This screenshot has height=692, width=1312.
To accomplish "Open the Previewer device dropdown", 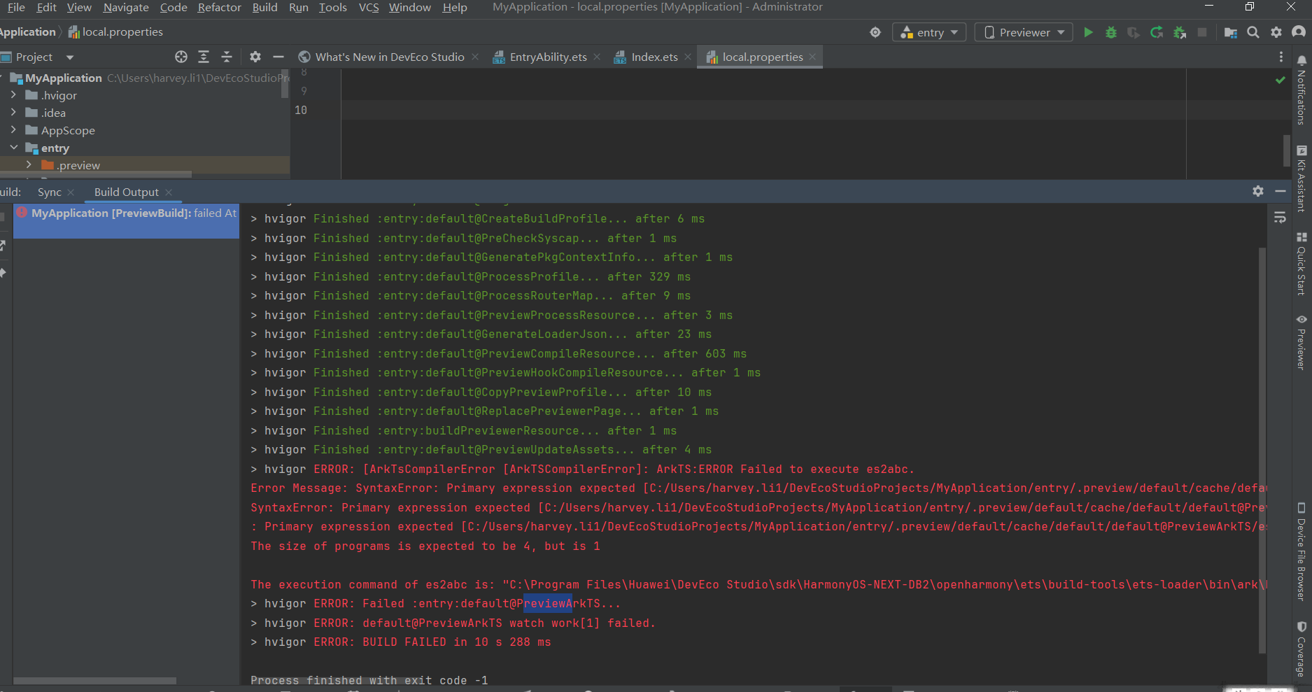I will tap(1024, 32).
